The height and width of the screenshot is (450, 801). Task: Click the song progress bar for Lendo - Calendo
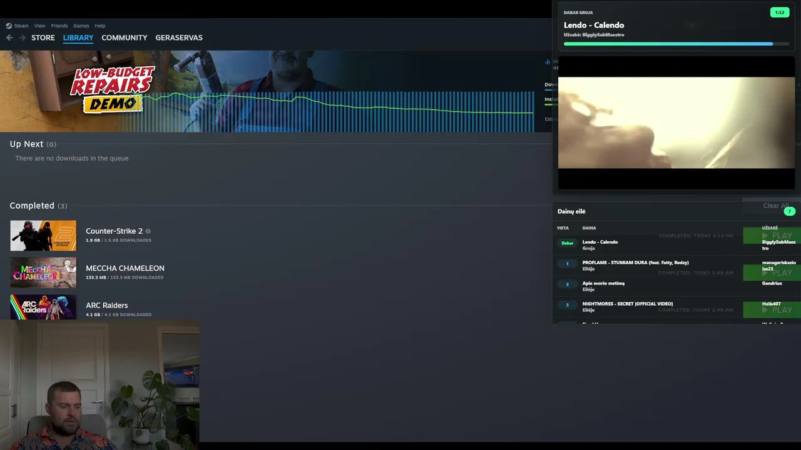coord(676,44)
